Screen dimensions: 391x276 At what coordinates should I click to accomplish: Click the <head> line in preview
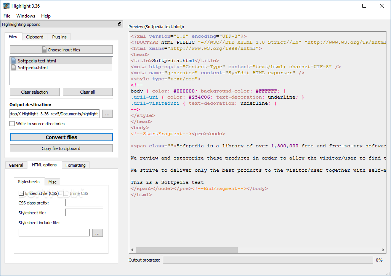139,54
